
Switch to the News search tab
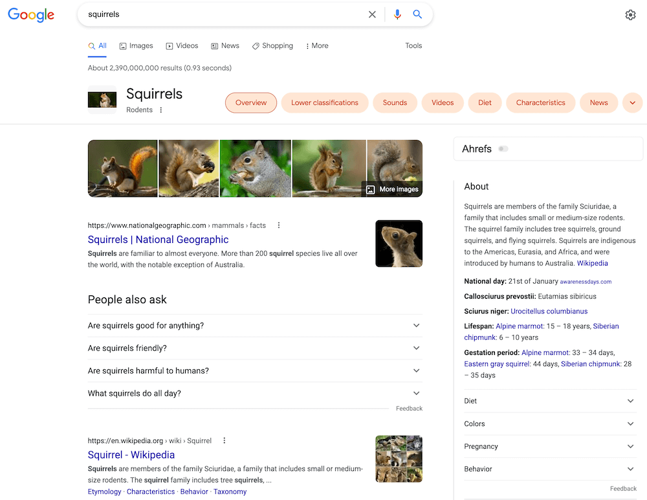point(225,46)
